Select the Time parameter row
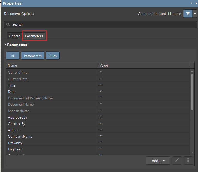Image resolution: width=198 pixels, height=172 pixels. (98, 85)
